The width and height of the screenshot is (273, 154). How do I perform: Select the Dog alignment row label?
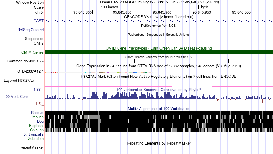pos(40,121)
